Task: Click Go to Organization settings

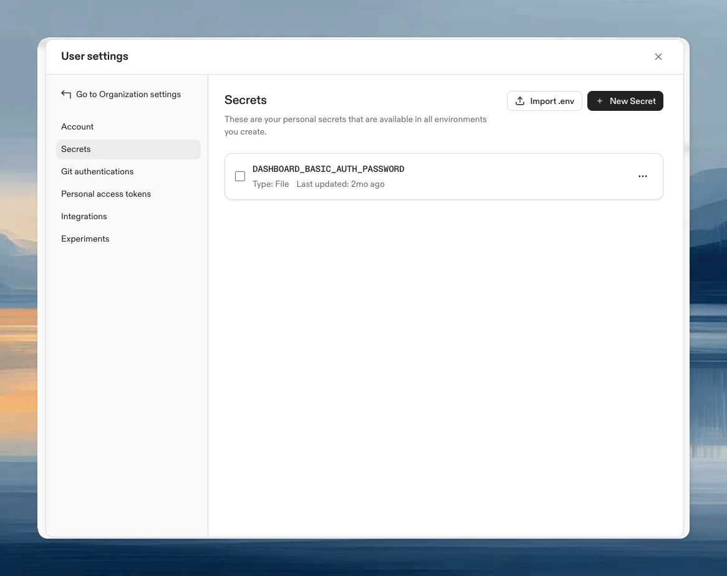Action: pyautogui.click(x=128, y=94)
